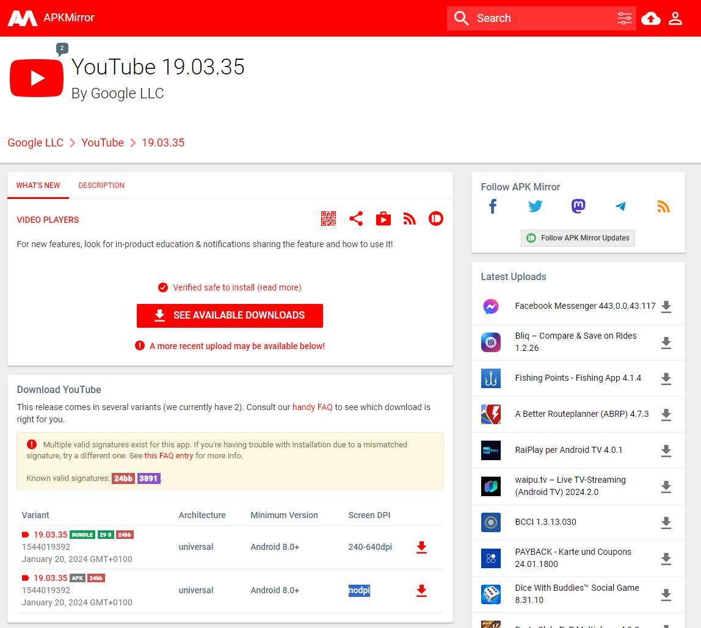Click the search magnifier icon
The width and height of the screenshot is (701, 628).
click(461, 18)
